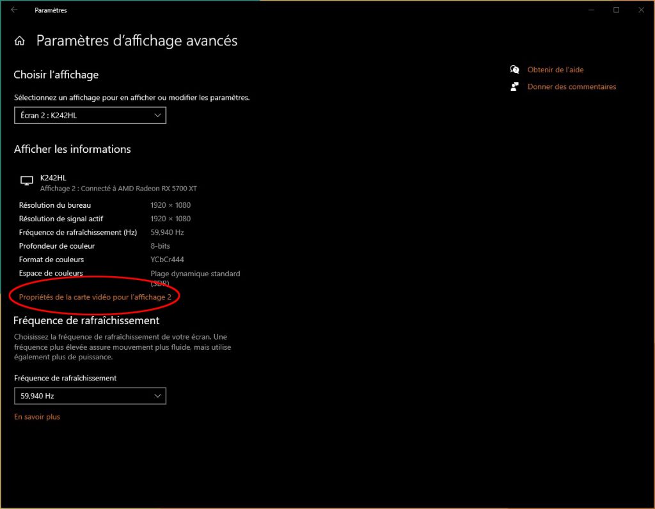Viewport: 655px width, 509px height.
Task: Click the Paramètres window title text
Action: tap(51, 10)
